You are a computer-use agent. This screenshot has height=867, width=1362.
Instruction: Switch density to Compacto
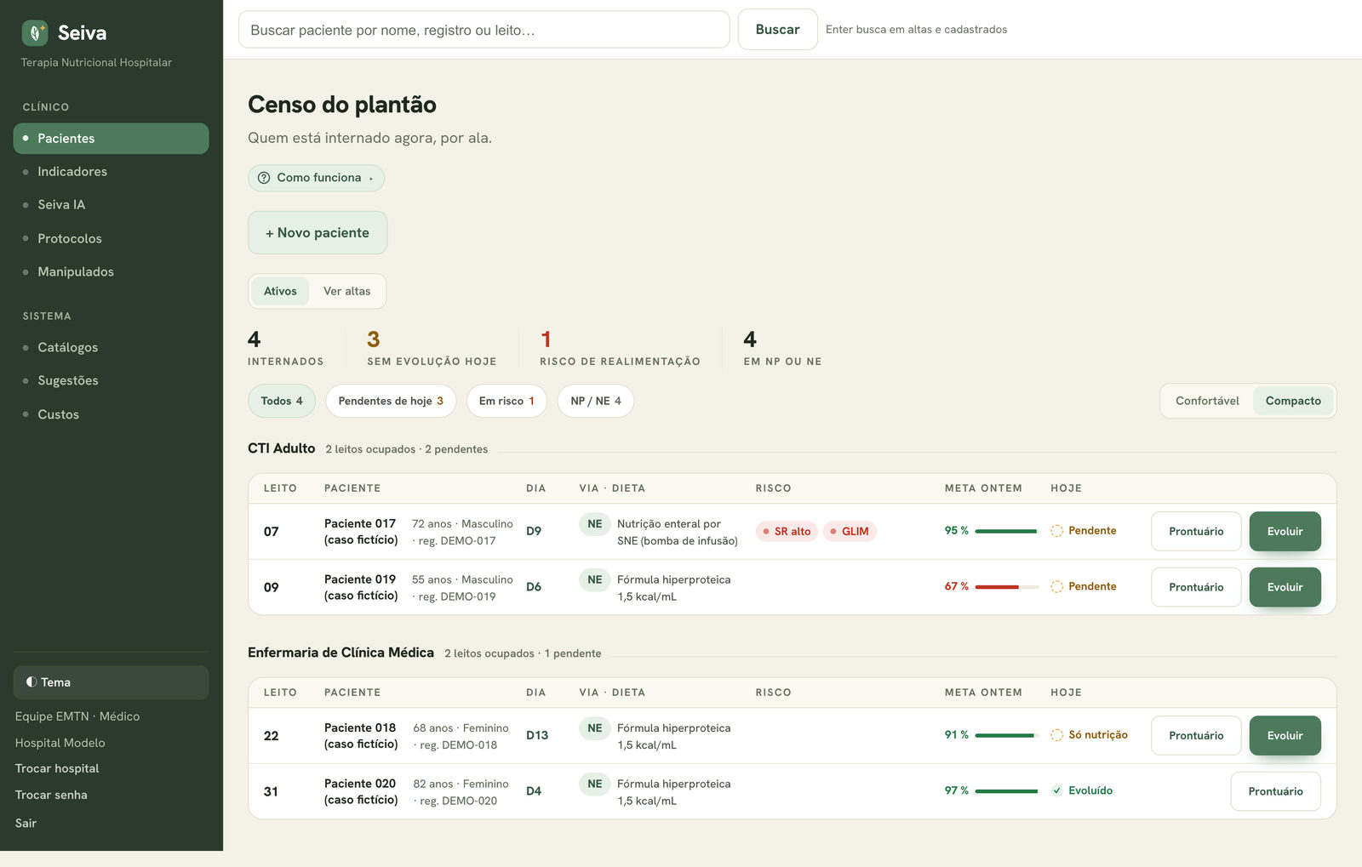coord(1293,401)
